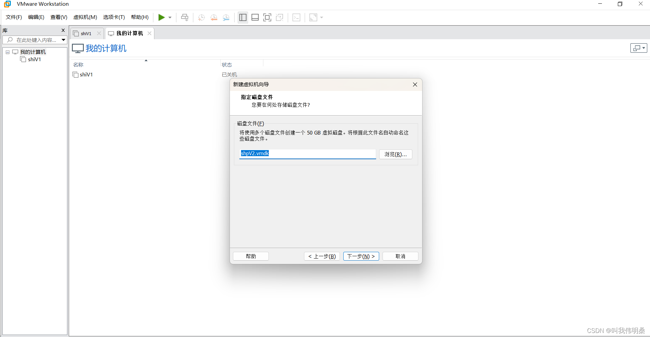
Task: Click the full screen mode icon
Action: click(267, 17)
